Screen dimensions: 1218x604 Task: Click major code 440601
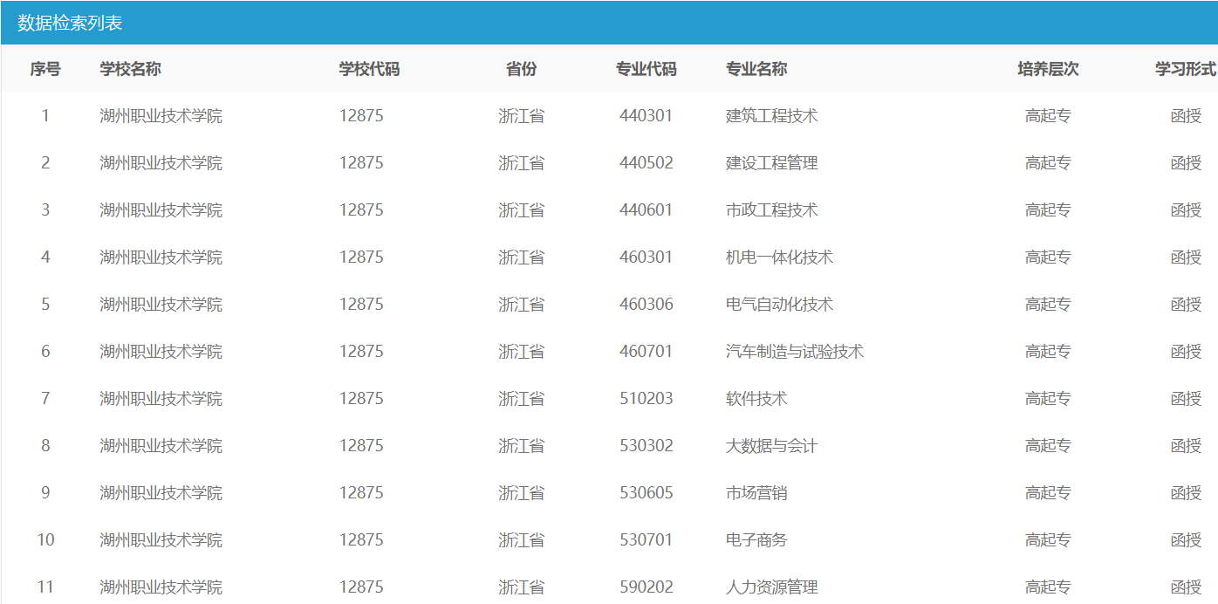(x=647, y=210)
